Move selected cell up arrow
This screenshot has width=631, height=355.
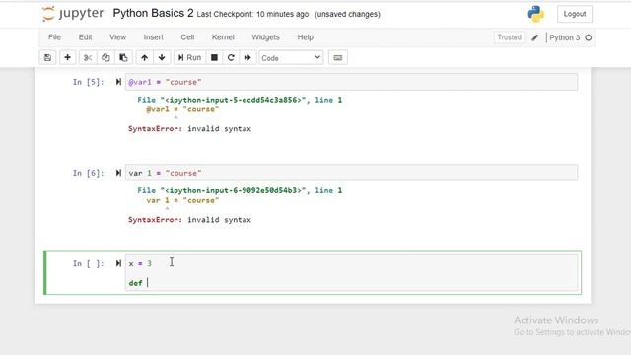click(145, 57)
